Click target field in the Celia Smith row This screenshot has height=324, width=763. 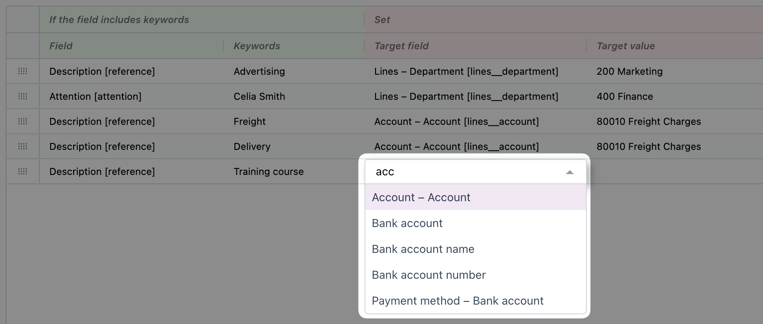point(475,96)
